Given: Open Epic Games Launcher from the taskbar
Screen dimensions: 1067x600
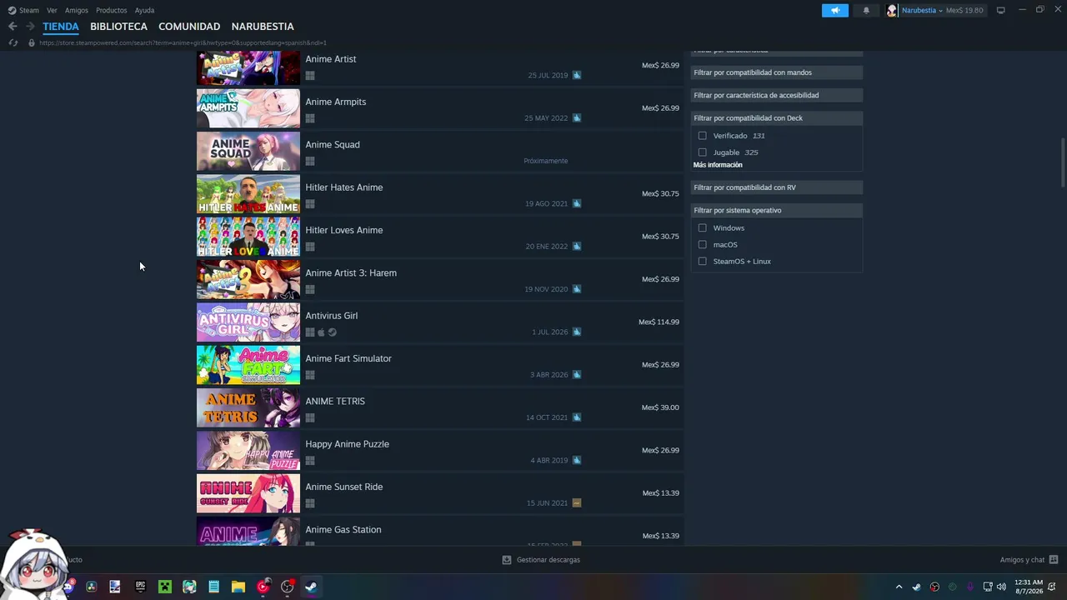Looking at the screenshot, I should pos(140,587).
